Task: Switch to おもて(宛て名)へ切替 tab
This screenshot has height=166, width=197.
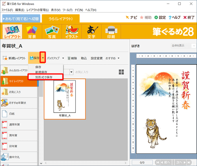Action: [x=21, y=18]
